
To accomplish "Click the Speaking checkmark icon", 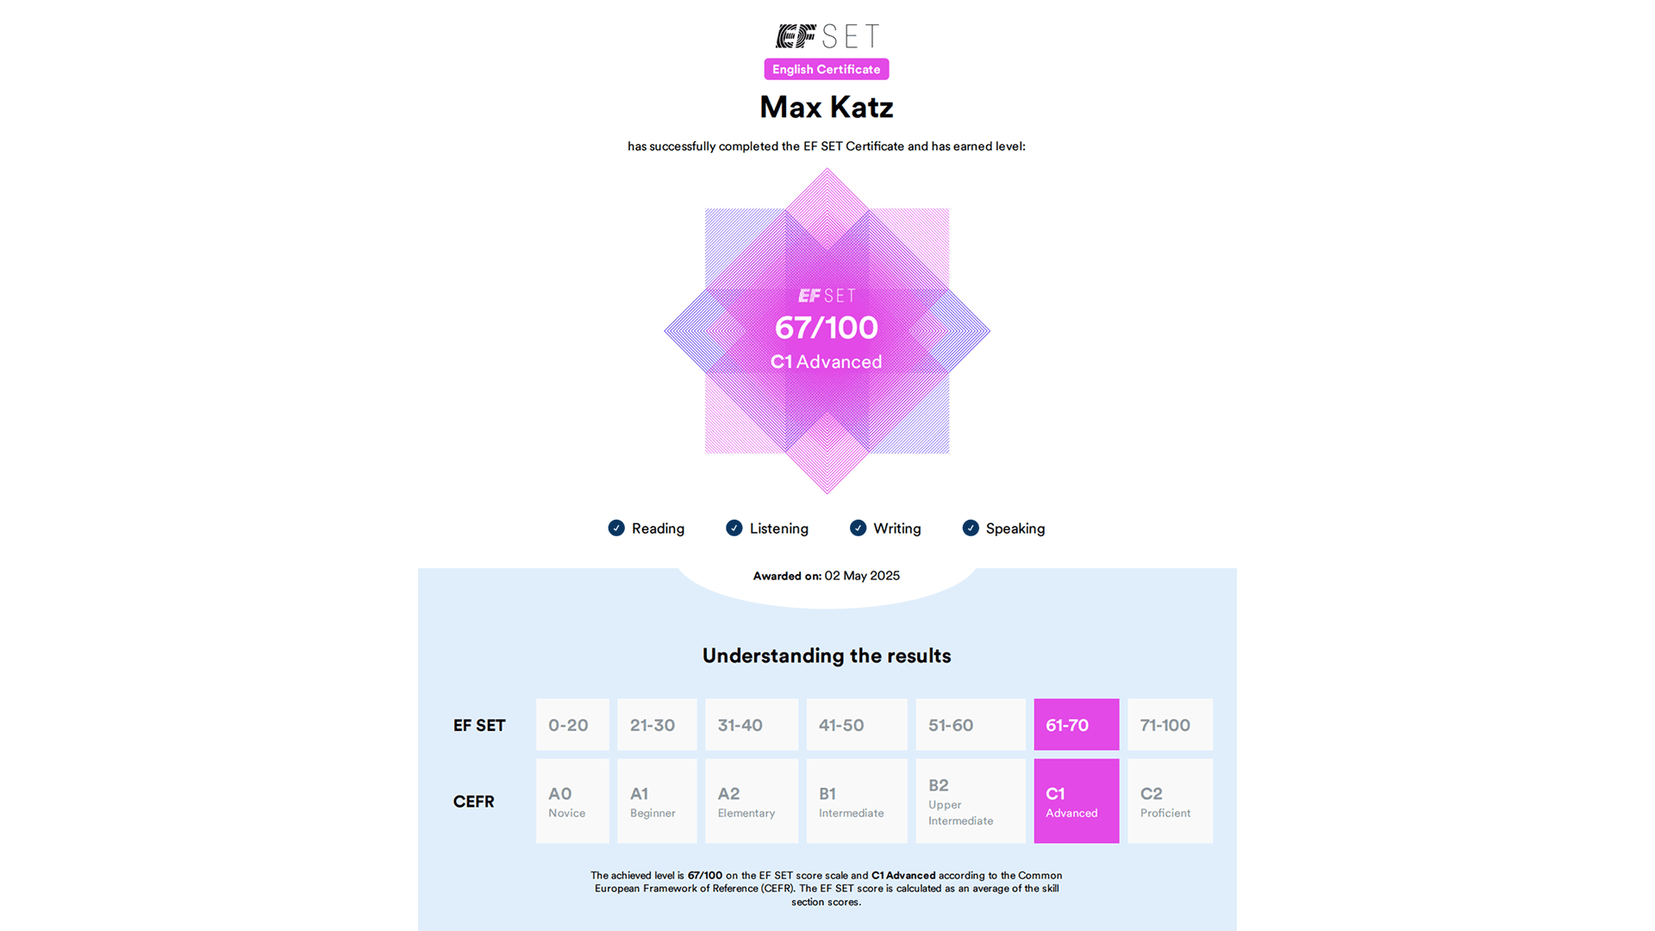I will (x=971, y=528).
